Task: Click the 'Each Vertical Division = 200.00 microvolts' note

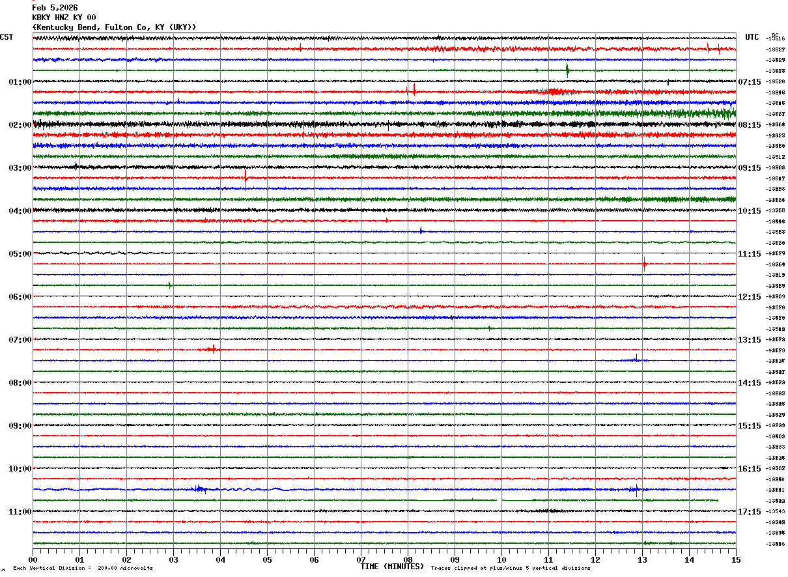Action: pos(83,569)
